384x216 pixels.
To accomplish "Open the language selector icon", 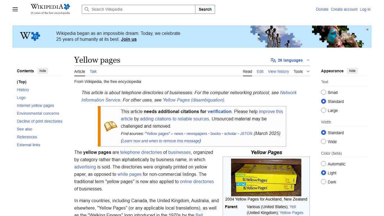I will coord(273,60).
